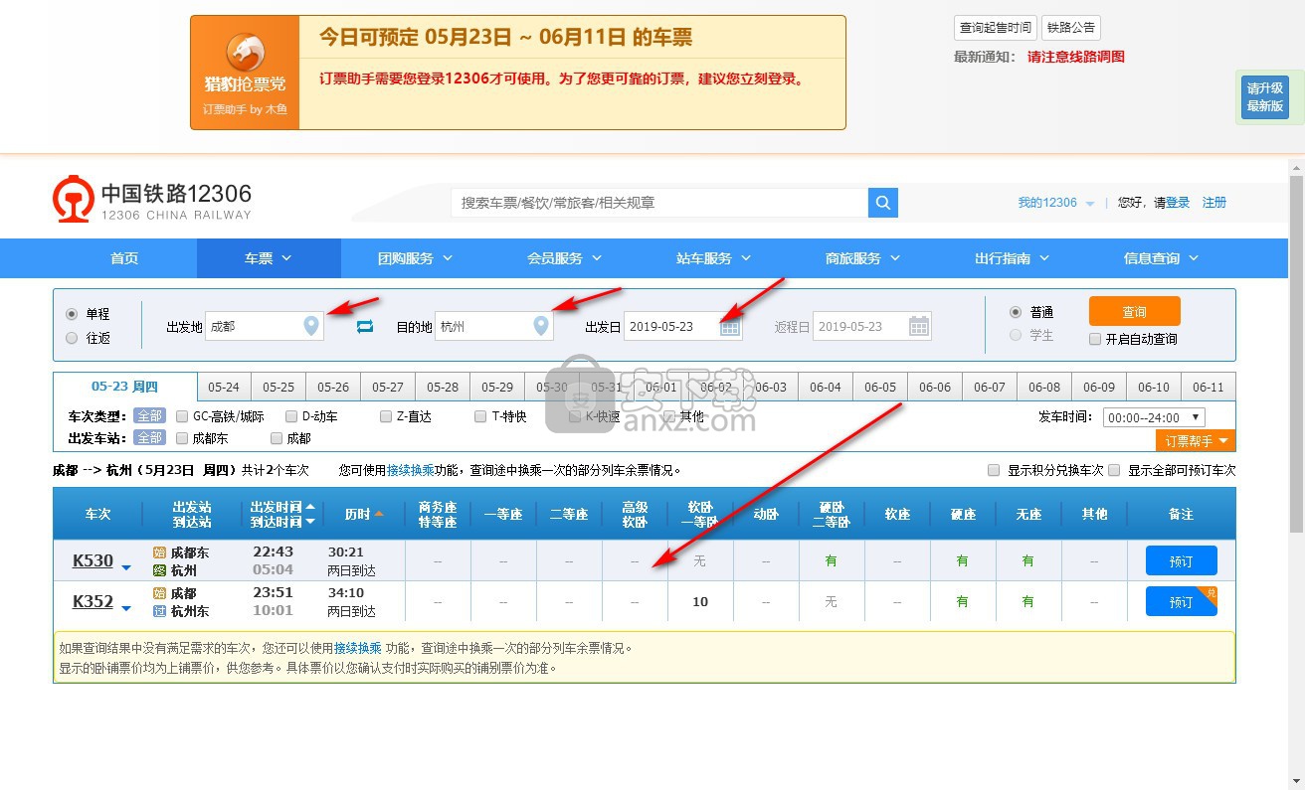Select 普通 passenger type radio
1305x790 pixels.
[x=1015, y=312]
